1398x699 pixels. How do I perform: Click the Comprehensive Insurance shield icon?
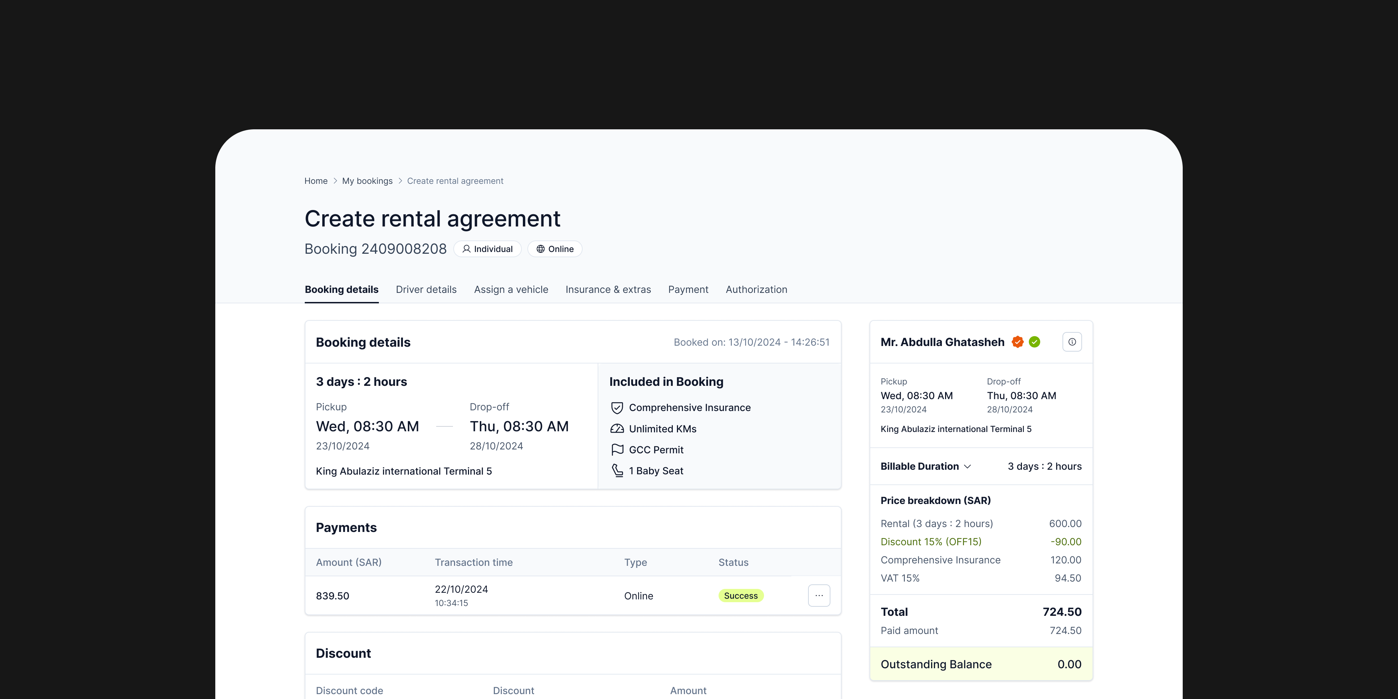pyautogui.click(x=617, y=408)
